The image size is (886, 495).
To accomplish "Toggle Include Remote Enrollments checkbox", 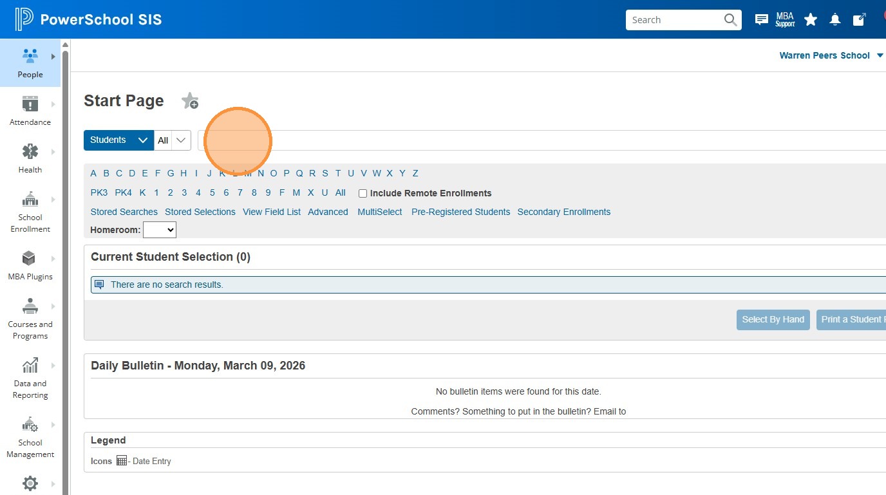I will [363, 193].
